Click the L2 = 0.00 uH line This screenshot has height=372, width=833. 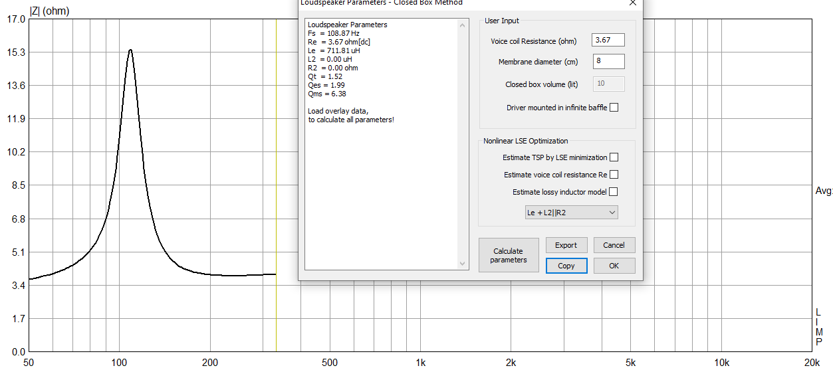click(330, 59)
